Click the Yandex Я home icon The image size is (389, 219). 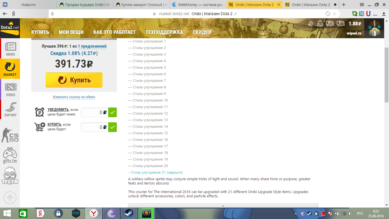[x=13, y=14]
